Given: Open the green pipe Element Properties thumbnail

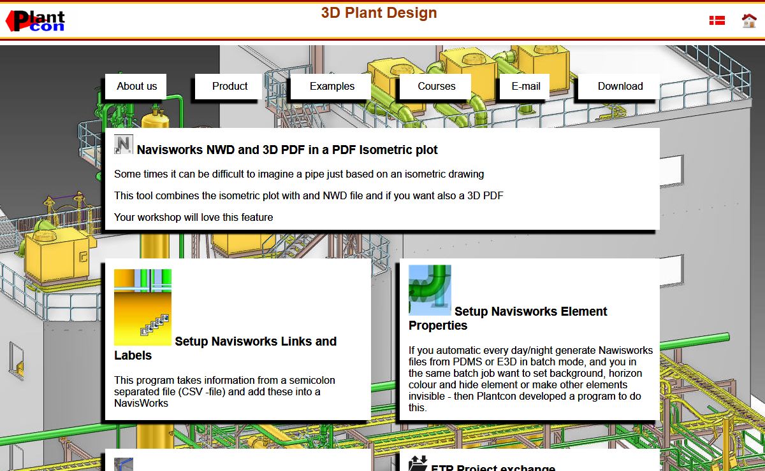Looking at the screenshot, I should [430, 290].
